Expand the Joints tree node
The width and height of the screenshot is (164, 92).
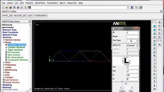tap(4, 67)
